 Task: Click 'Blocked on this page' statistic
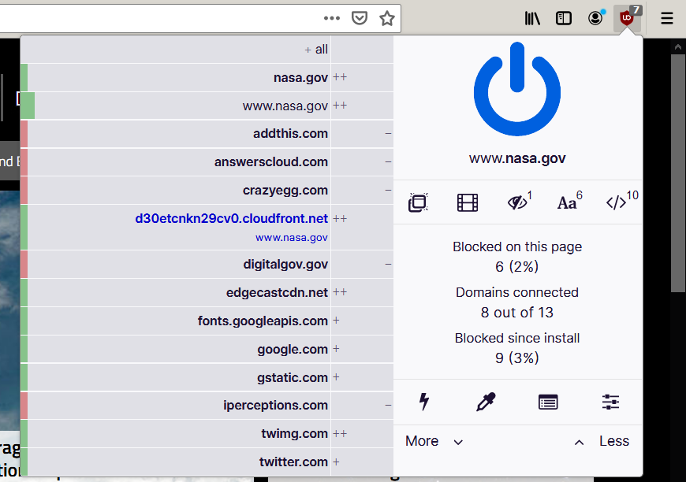pos(517,257)
